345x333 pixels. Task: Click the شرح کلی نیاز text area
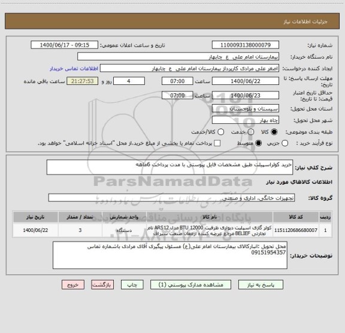[170, 167]
